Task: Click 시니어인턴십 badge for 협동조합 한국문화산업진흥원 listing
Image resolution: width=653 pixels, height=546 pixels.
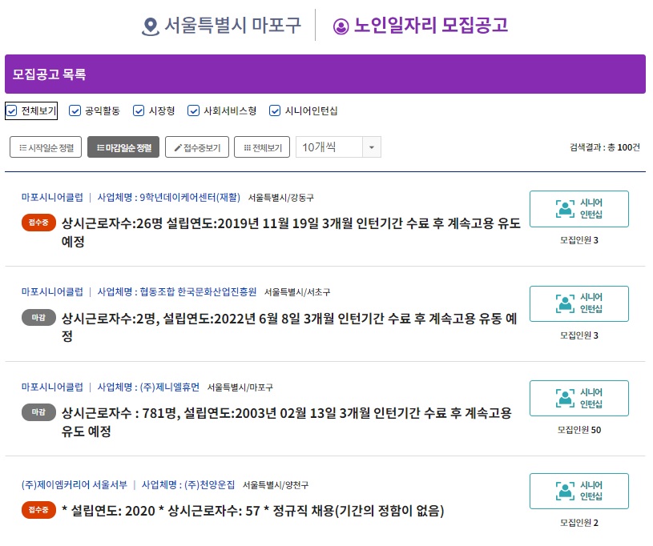Action: 578,303
